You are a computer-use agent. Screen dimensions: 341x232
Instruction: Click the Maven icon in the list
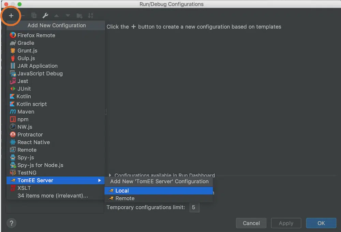[13, 112]
